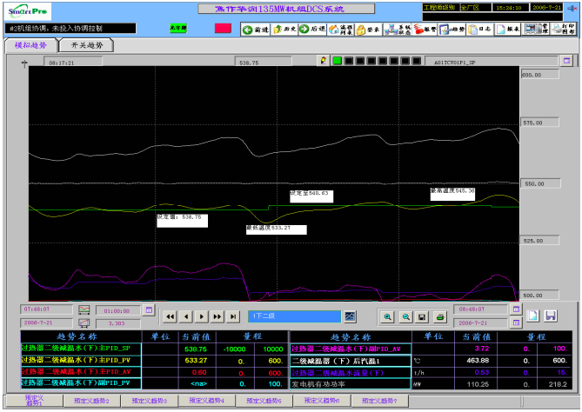The image size is (582, 412).
Task: Click the zoom in magnifier icon
Action: coord(388,316)
